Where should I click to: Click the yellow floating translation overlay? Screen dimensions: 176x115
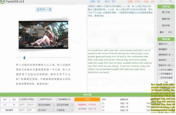click(163, 98)
